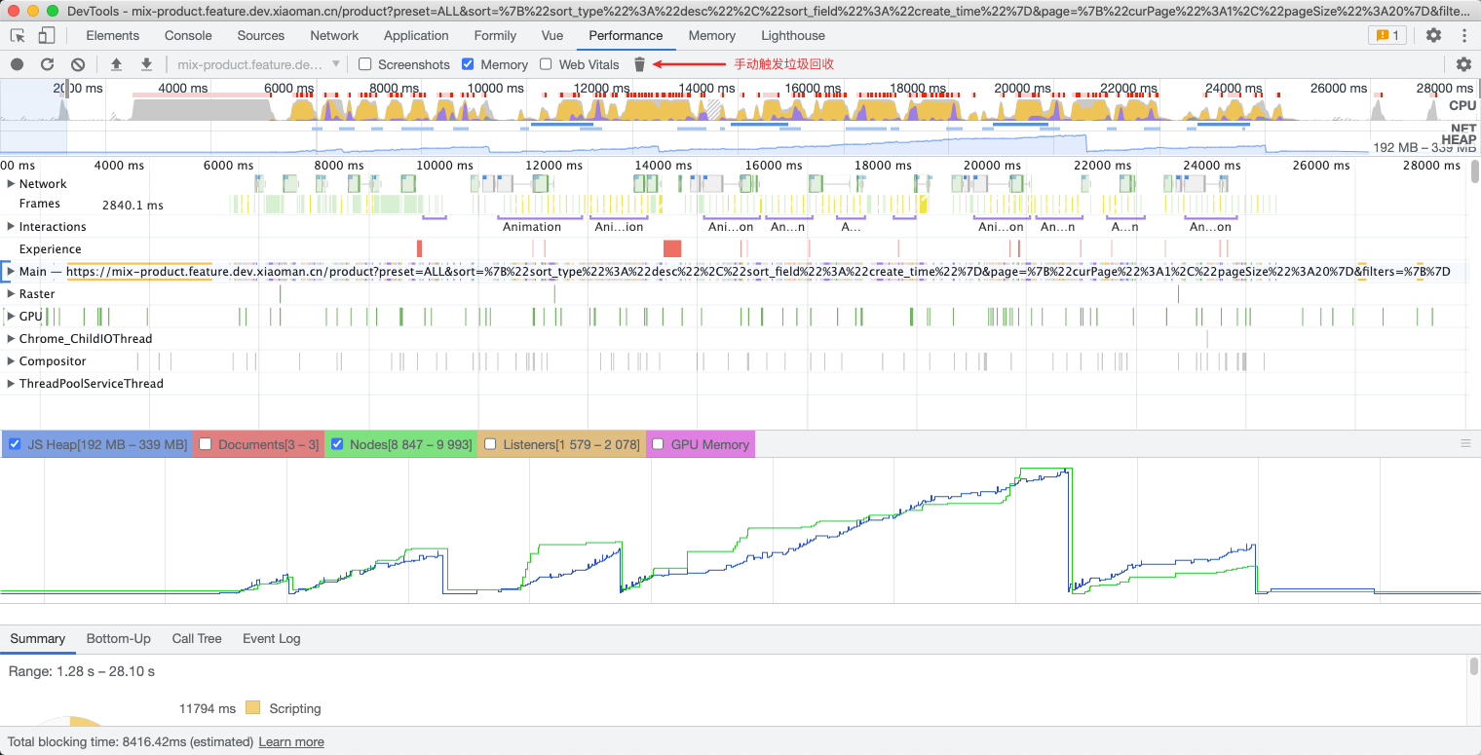Click the flame chart vertical scrollbar
Viewport: 1481px width, 755px height.
pyautogui.click(x=1474, y=171)
